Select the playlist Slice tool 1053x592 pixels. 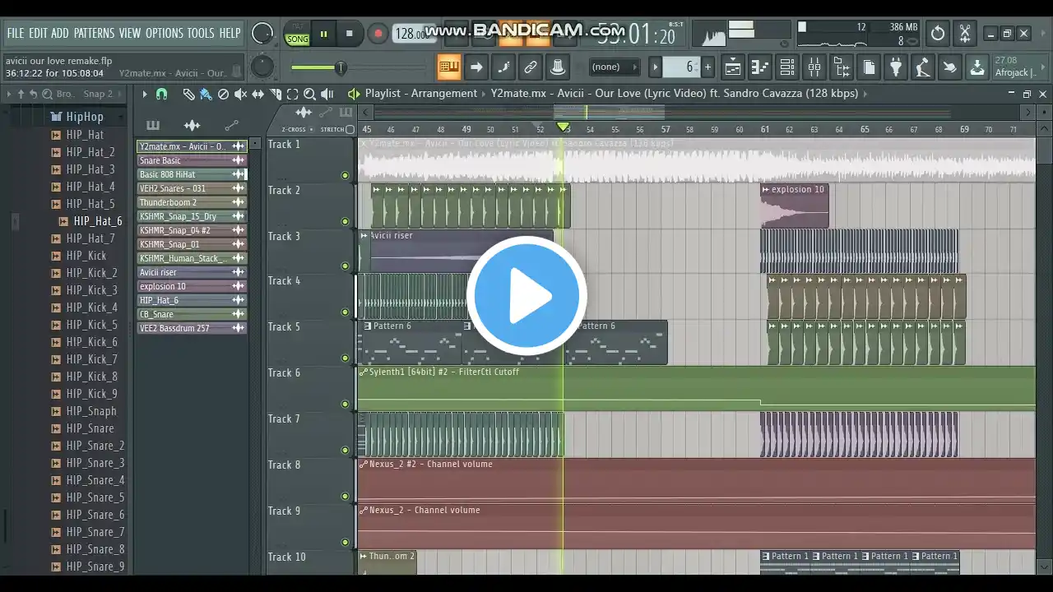275,94
